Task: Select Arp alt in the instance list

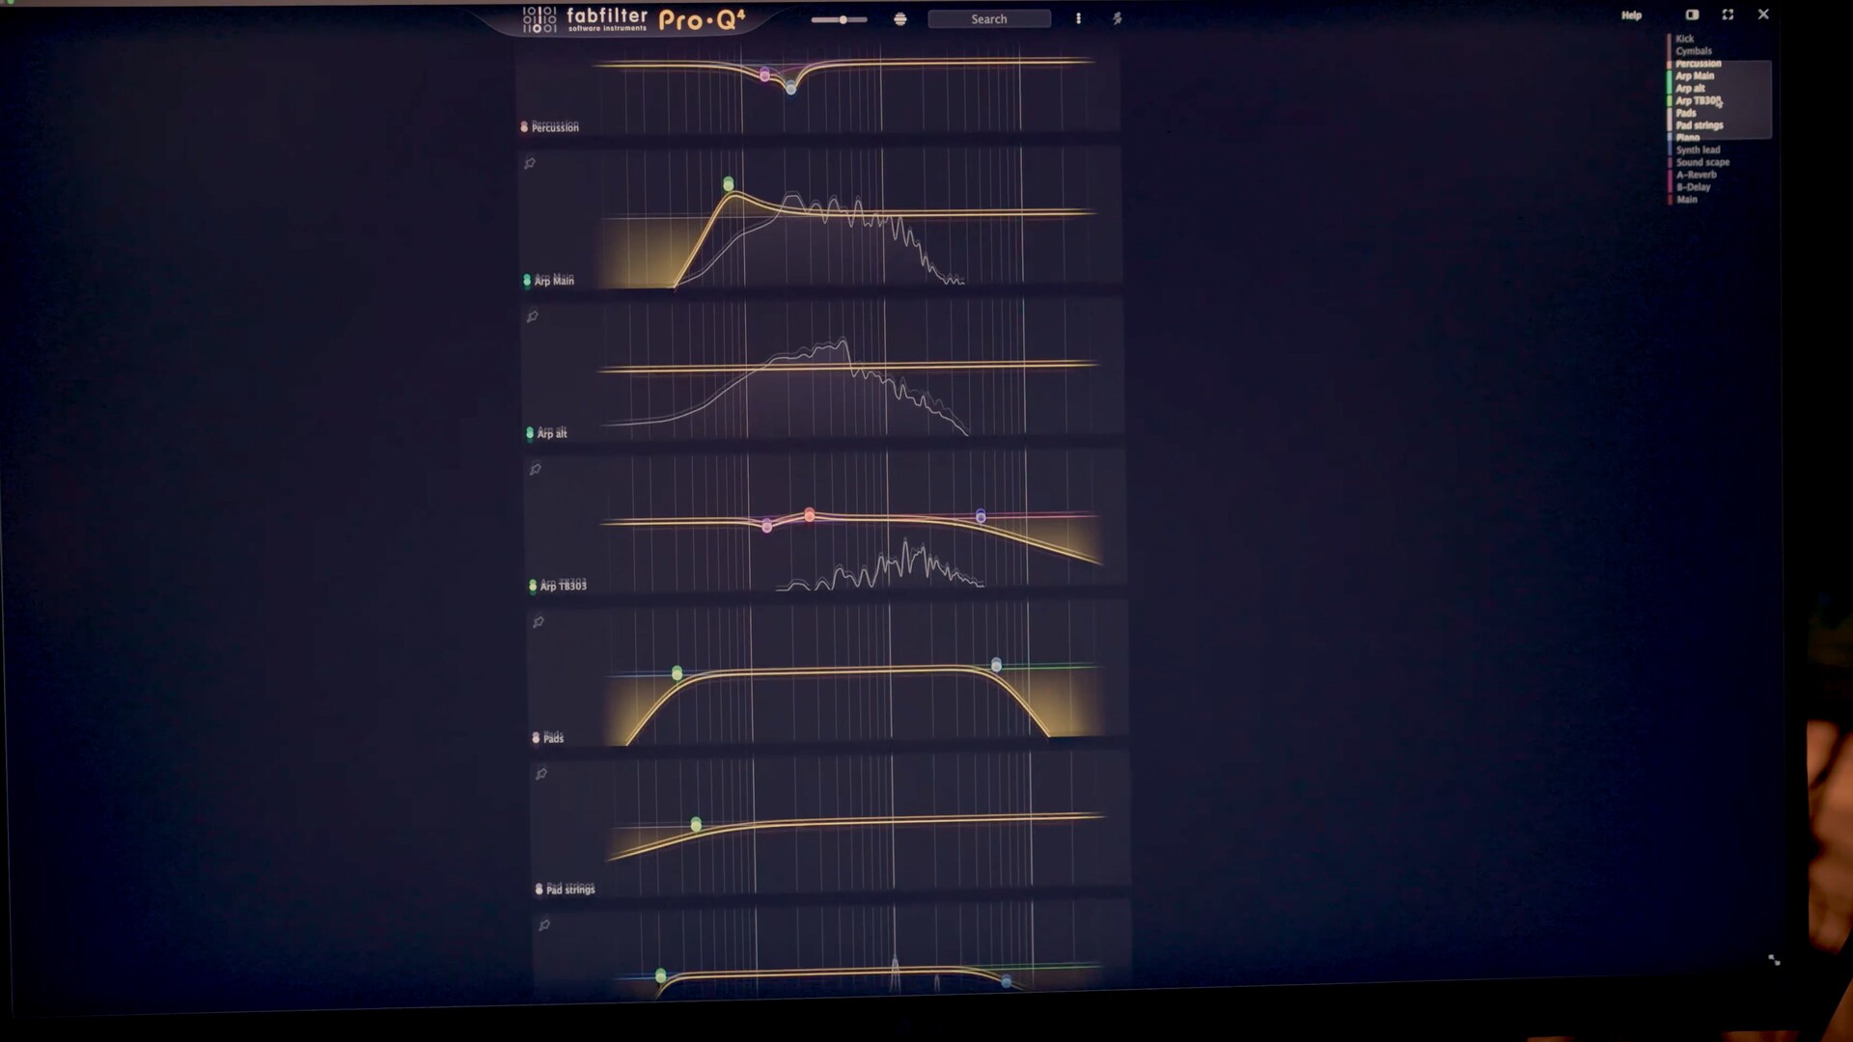Action: click(x=1690, y=89)
